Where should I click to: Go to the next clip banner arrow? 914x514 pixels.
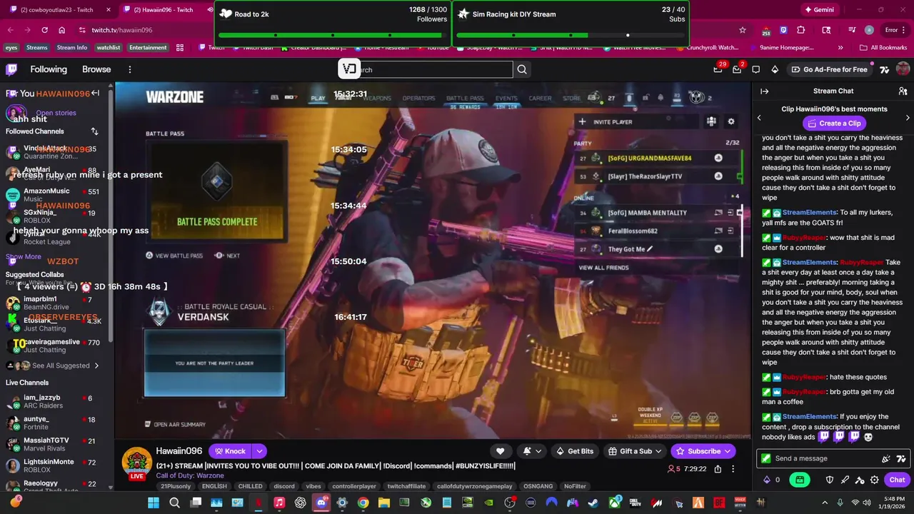click(908, 118)
